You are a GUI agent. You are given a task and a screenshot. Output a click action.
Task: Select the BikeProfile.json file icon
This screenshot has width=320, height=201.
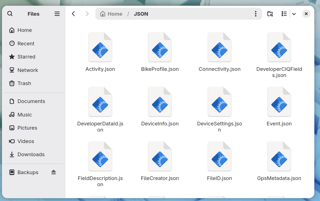pyautogui.click(x=160, y=47)
